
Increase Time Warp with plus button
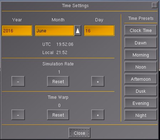pos(98,115)
